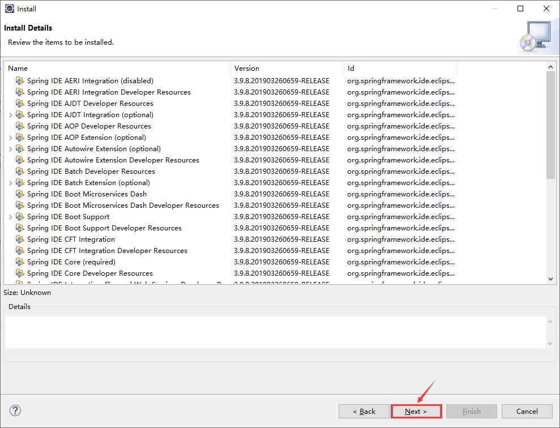The height and width of the screenshot is (428, 560).
Task: Click the icon of Spring IDE Autowire Extension Developer Resources
Action: tap(20, 160)
